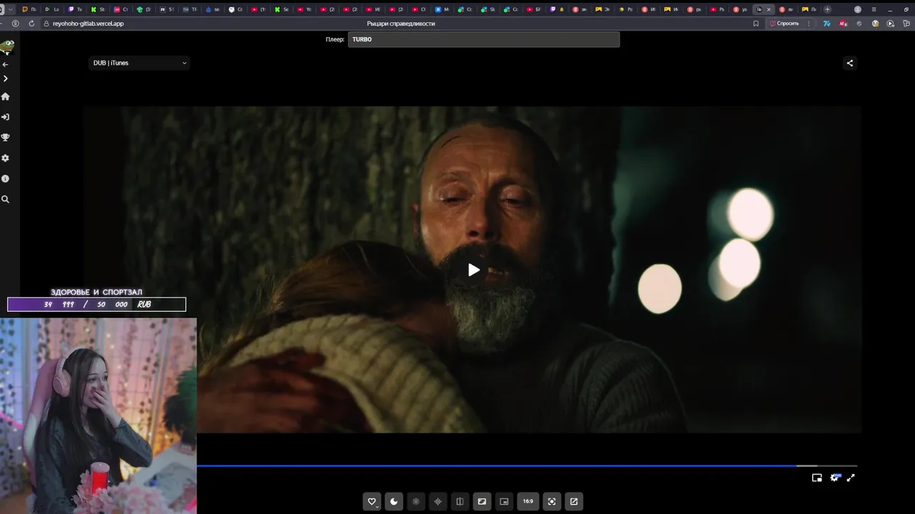Bookmark this page in browser toolbar
Image resolution: width=915 pixels, height=514 pixels.
point(756,24)
